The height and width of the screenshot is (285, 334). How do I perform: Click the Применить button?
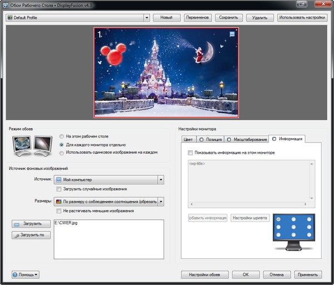[x=308, y=274]
